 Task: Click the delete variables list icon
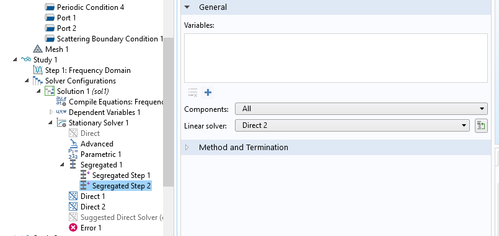pyautogui.click(x=193, y=93)
